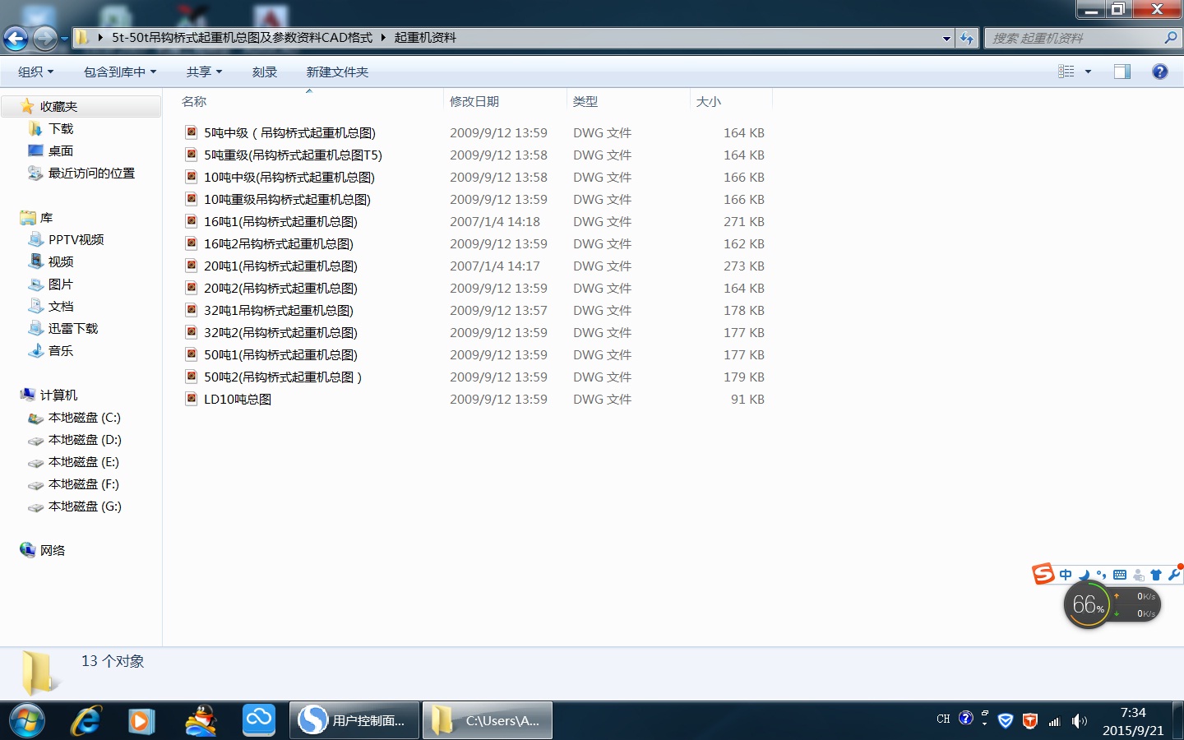The image size is (1184, 740).
Task: Open the orange play-button media player on taskbar
Action: coord(141,721)
